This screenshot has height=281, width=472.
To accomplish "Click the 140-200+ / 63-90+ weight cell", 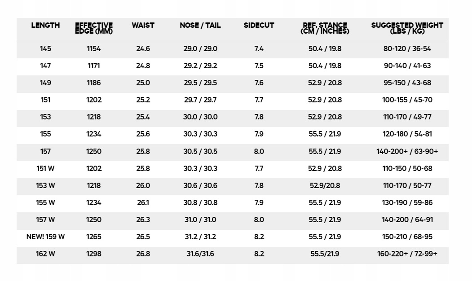I will [x=407, y=151].
